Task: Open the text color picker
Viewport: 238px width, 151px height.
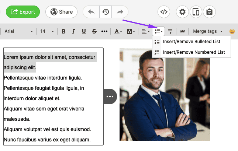Action: pyautogui.click(x=118, y=31)
